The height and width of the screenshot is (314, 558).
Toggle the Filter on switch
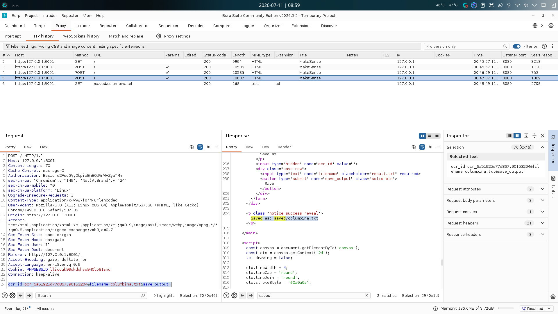click(x=517, y=46)
